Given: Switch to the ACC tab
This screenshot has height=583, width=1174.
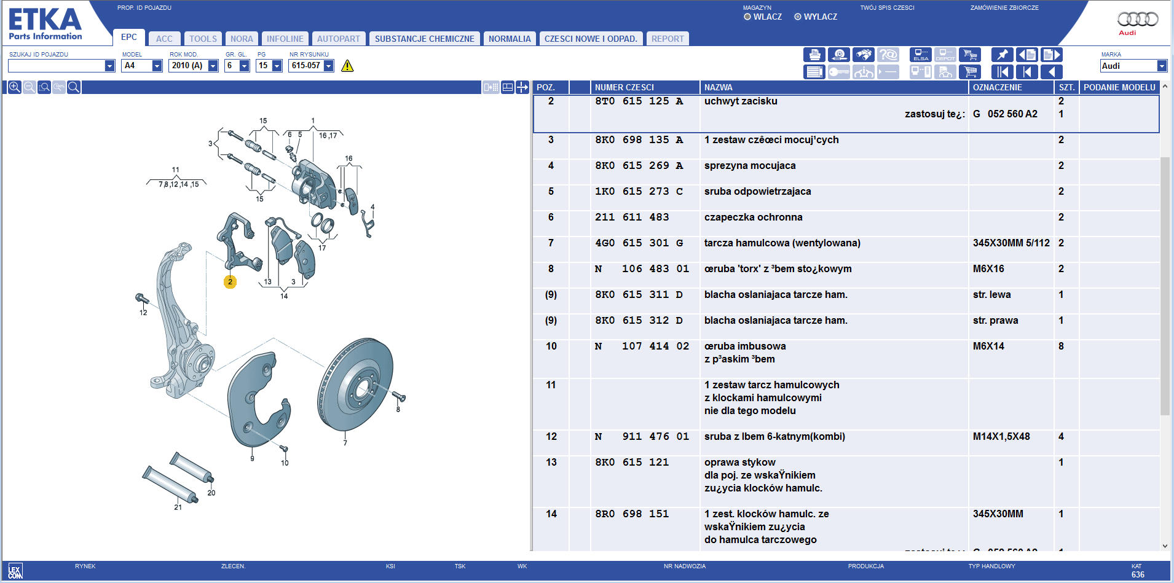Looking at the screenshot, I should coord(164,39).
